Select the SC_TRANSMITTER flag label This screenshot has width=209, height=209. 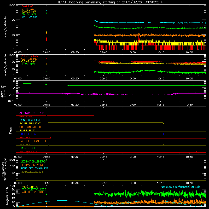pos(30,127)
